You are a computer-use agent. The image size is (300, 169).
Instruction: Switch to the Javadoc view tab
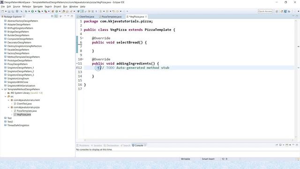pyautogui.click(x=97, y=146)
